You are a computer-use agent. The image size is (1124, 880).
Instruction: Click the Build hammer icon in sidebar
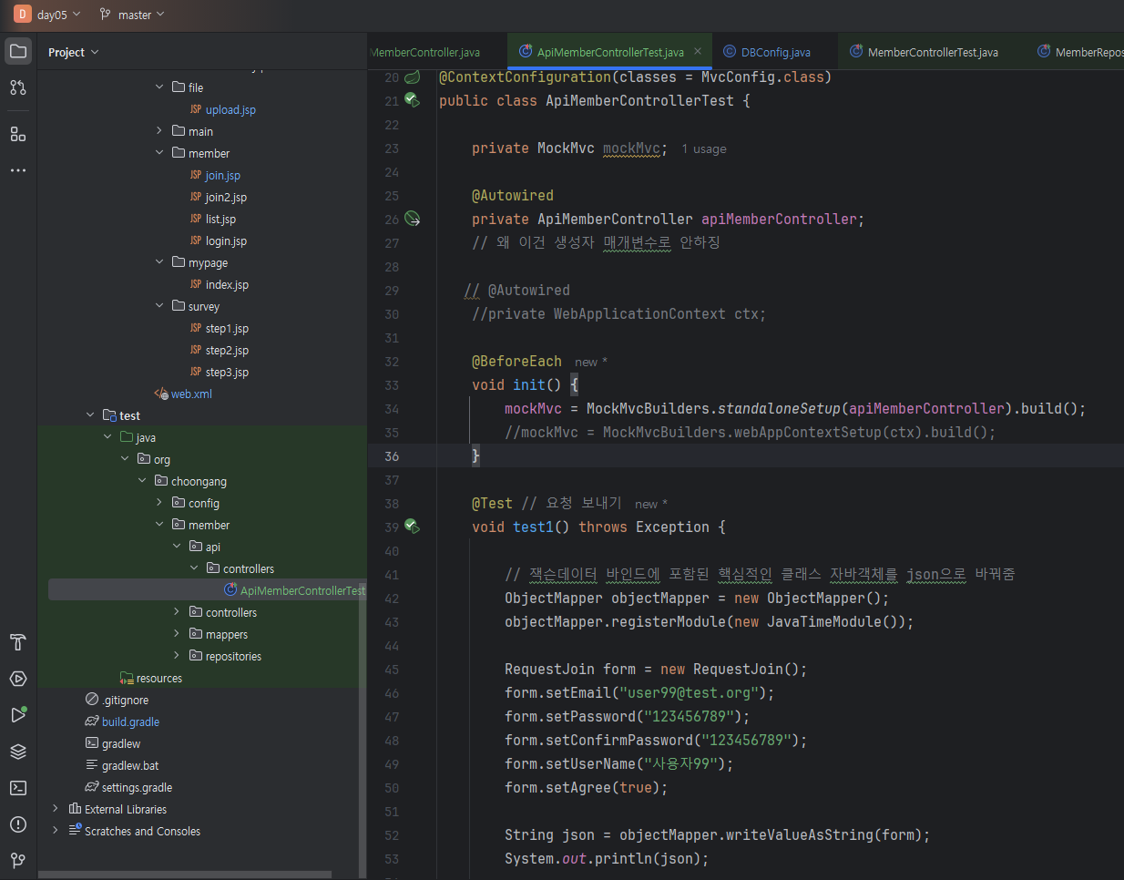pyautogui.click(x=18, y=642)
